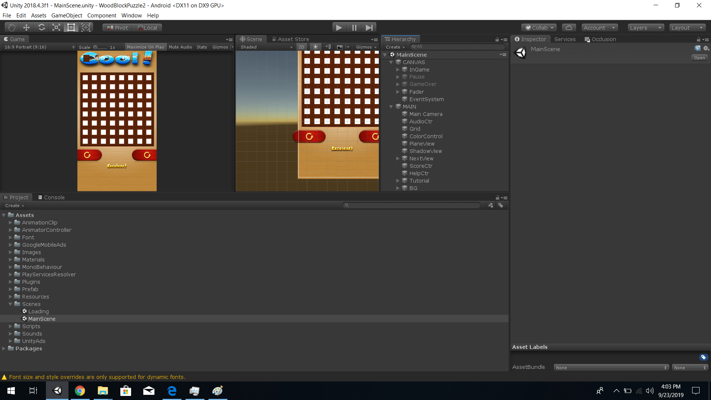Screen dimensions: 711x400
Task: Switch to the Console tab
Action: (51, 197)
